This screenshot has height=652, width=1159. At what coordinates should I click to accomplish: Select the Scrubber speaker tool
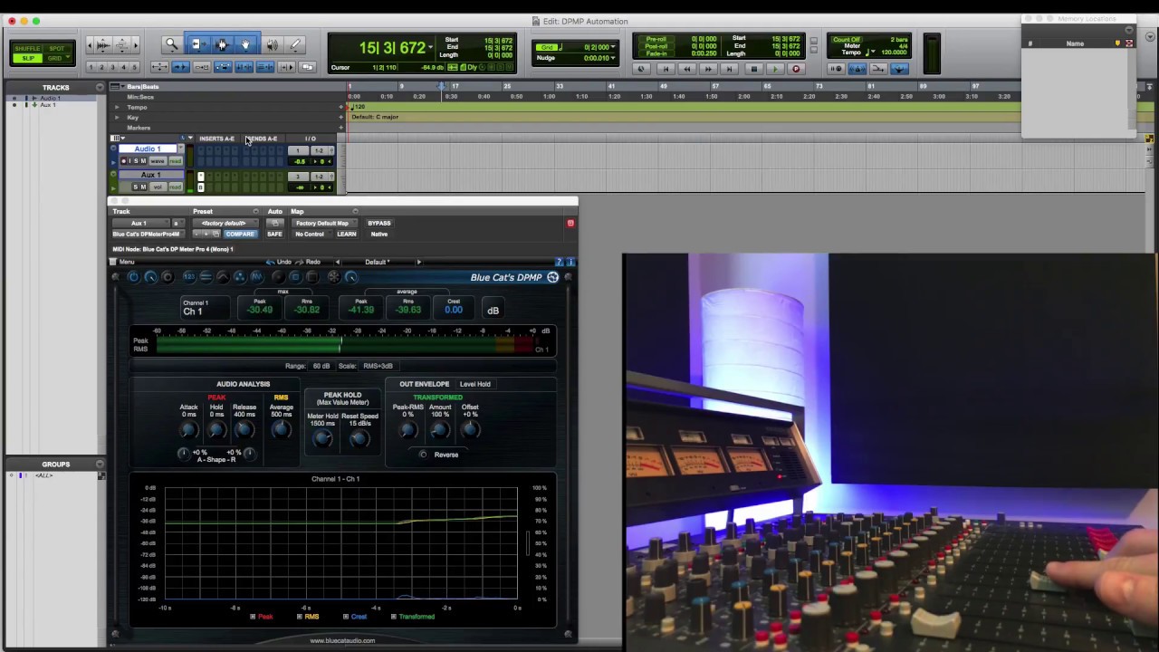click(x=272, y=44)
